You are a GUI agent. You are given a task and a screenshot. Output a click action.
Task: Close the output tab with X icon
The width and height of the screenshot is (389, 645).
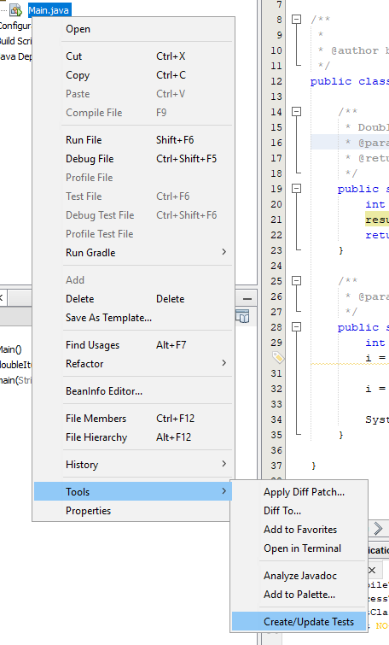372,570
